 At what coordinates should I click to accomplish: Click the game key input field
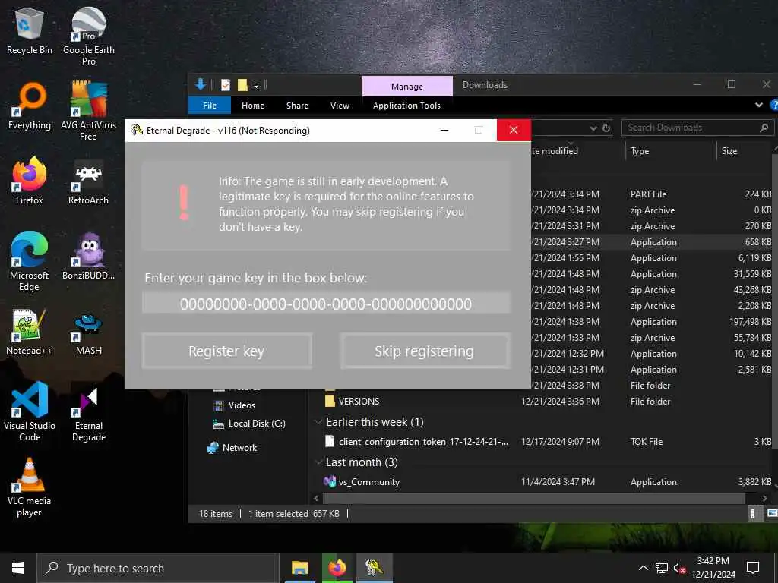point(326,304)
